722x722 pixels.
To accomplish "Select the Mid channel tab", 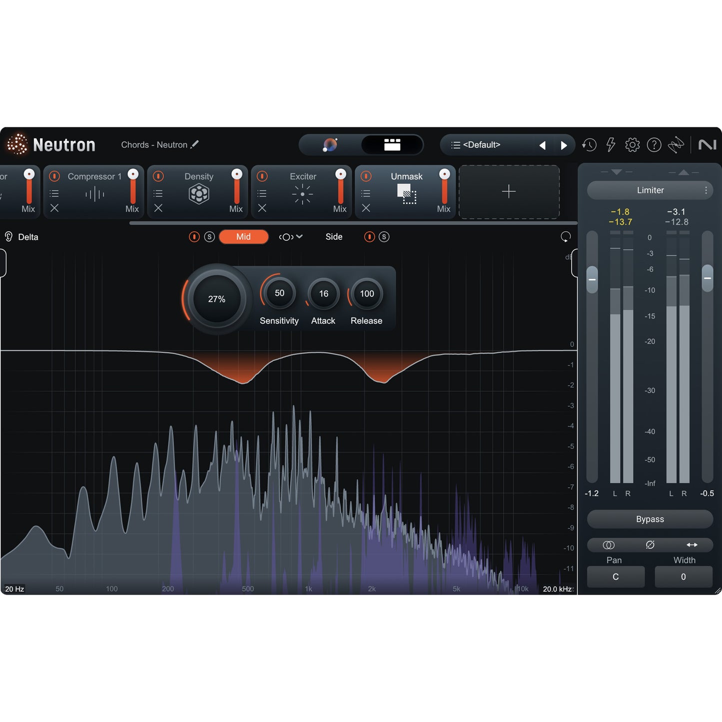I will [x=243, y=237].
